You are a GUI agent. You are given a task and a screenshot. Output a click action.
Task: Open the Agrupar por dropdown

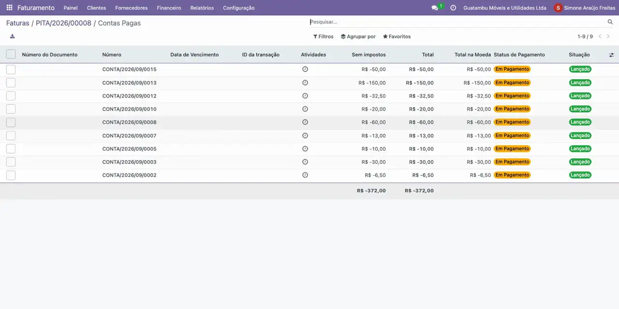tap(358, 36)
